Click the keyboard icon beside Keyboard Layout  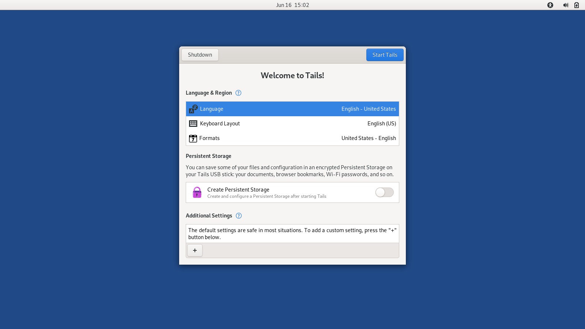pos(193,124)
